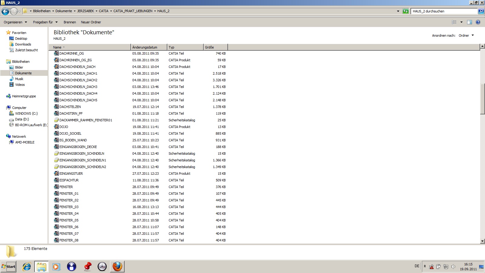Select the file EISFACHTUR
485x273 pixels.
(69, 180)
